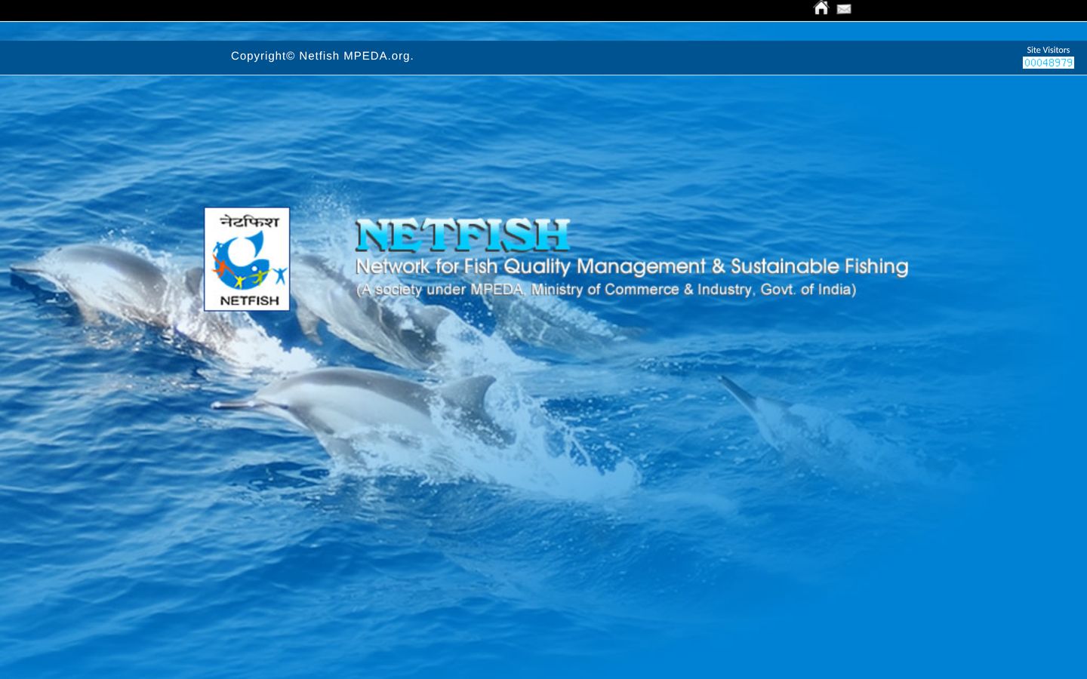The height and width of the screenshot is (679, 1087).
Task: Click the NETFISH square logo image
Action: [247, 259]
